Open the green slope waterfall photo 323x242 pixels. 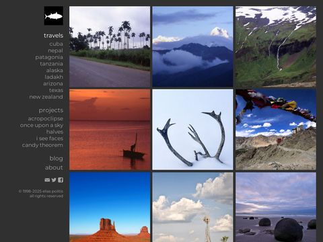[x=276, y=46]
